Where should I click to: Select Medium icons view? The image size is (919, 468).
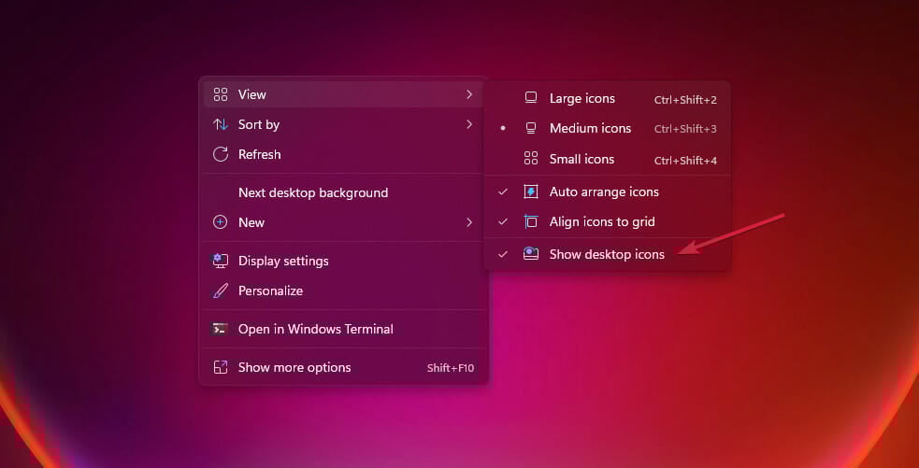coord(607,128)
